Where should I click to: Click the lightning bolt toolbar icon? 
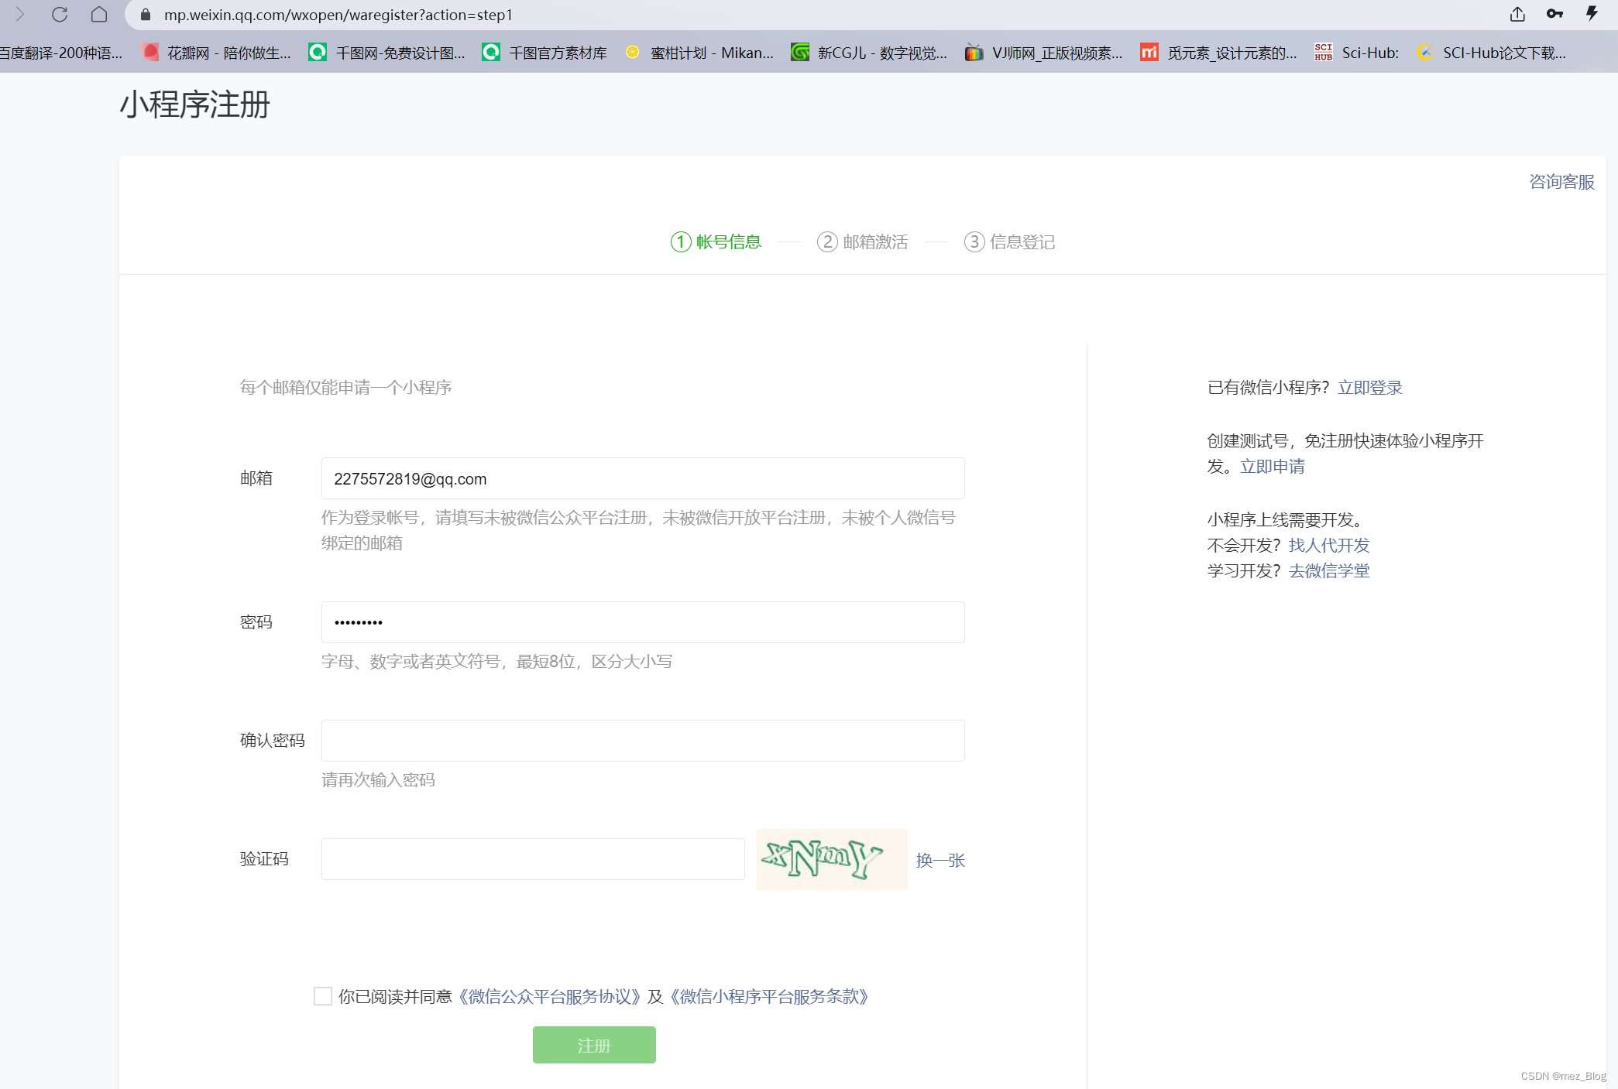pos(1592,15)
